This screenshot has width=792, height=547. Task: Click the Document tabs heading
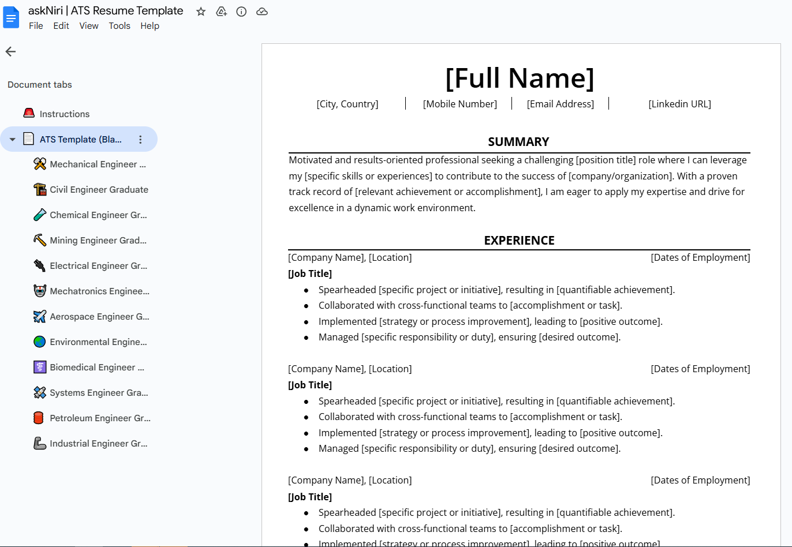[40, 85]
